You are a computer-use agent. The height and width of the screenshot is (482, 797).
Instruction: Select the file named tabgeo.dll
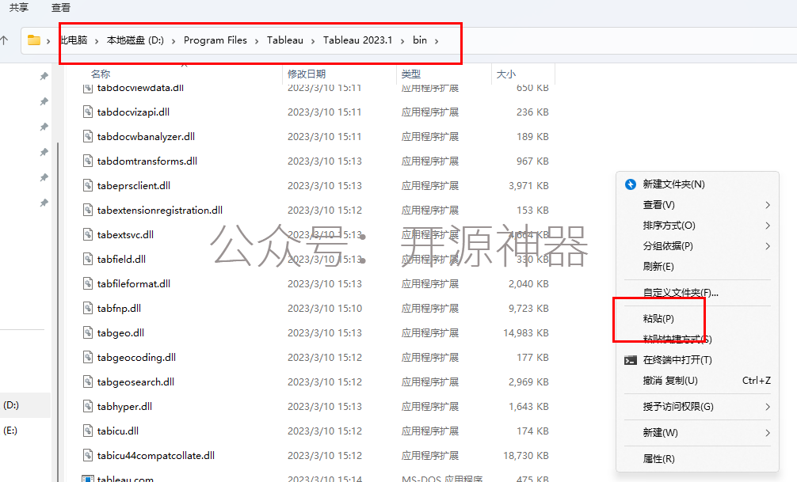pos(120,332)
